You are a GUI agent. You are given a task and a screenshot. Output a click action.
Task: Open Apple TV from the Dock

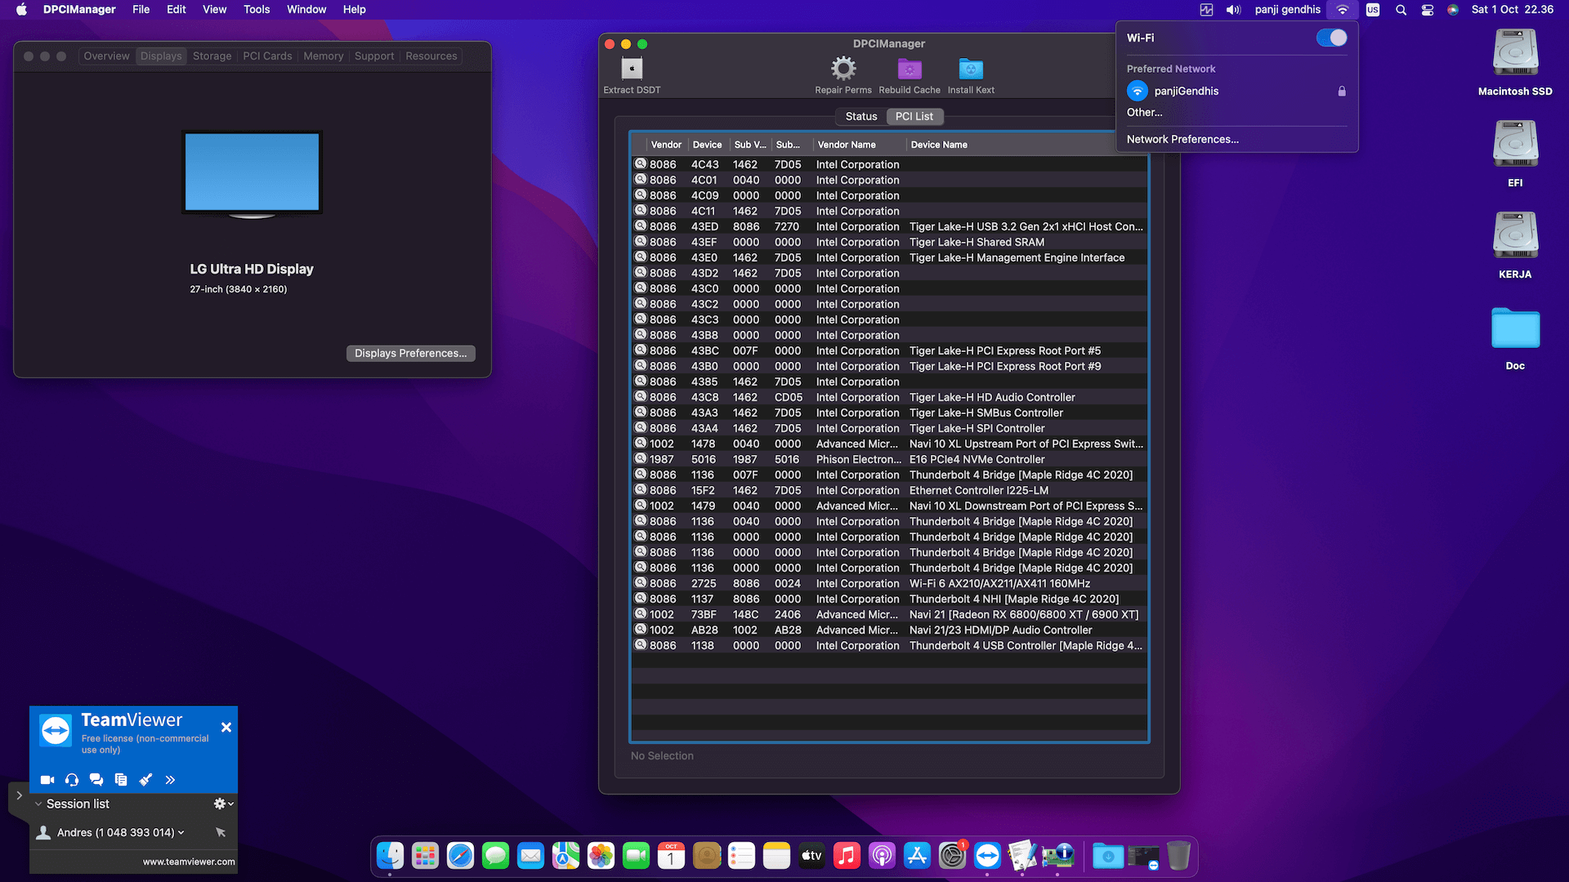(x=811, y=856)
